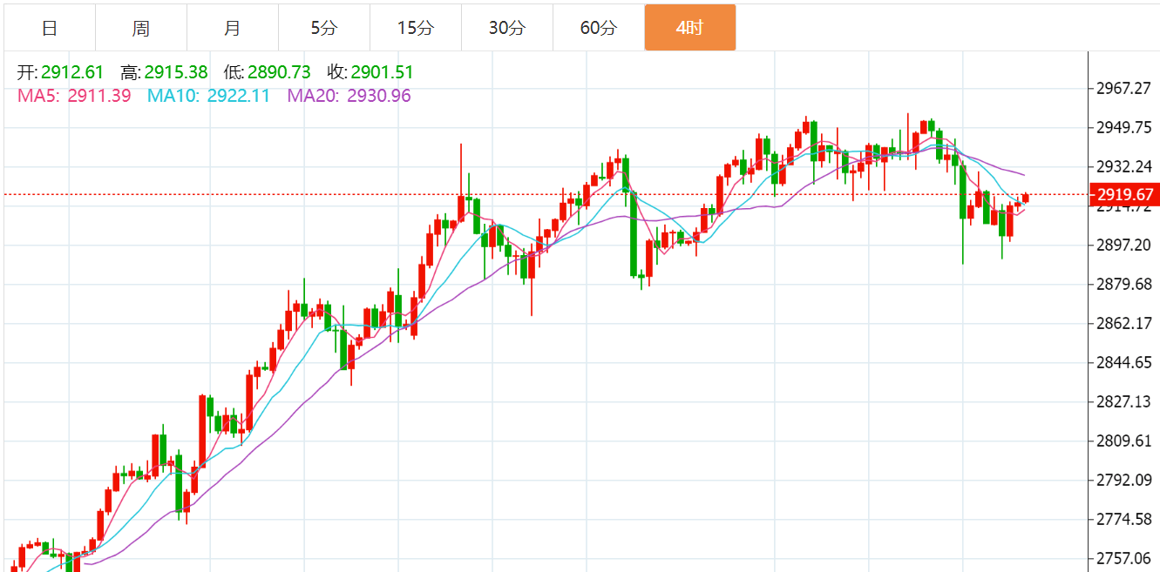The height and width of the screenshot is (572, 1160).
Task: Click the red current price tag 2919.67
Action: (x=1124, y=194)
